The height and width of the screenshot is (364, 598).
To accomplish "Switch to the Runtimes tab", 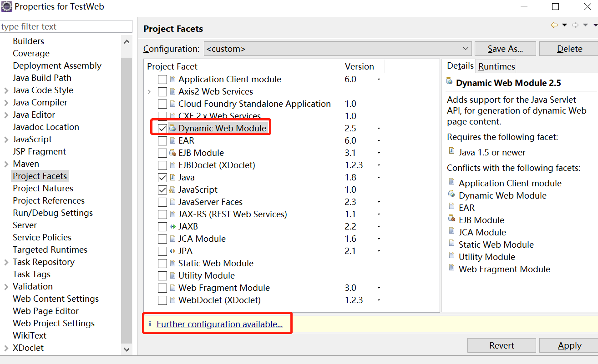I will coord(497,66).
